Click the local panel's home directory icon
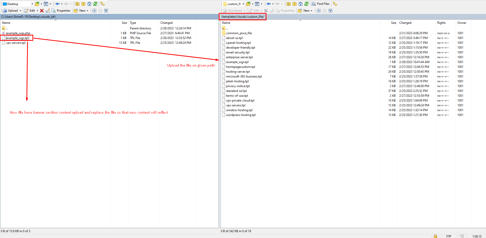The image size is (486, 238). [x=89, y=4]
